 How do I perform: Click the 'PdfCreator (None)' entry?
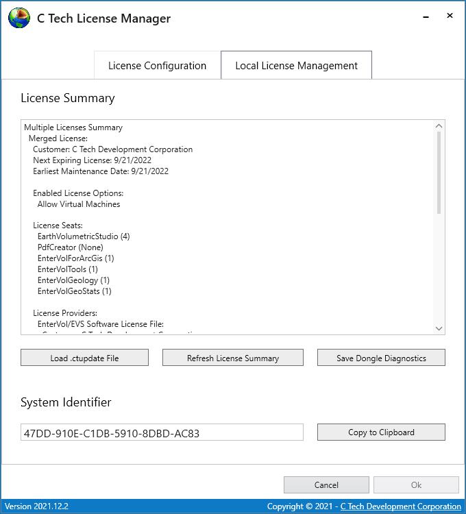[x=70, y=247]
